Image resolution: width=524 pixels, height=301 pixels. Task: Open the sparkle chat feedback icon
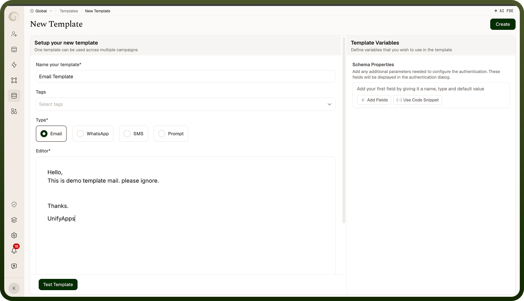point(14,266)
